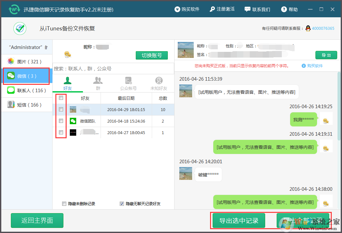This screenshot has height=233, width=342.
Task: Open the 购买软件 purchase option in top bar
Action: pyautogui.click(x=187, y=9)
